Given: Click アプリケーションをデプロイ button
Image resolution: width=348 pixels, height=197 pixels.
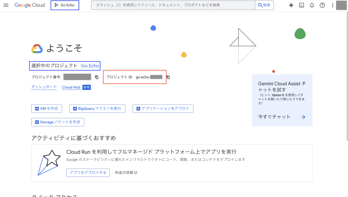Looking at the screenshot, I should [x=163, y=109].
